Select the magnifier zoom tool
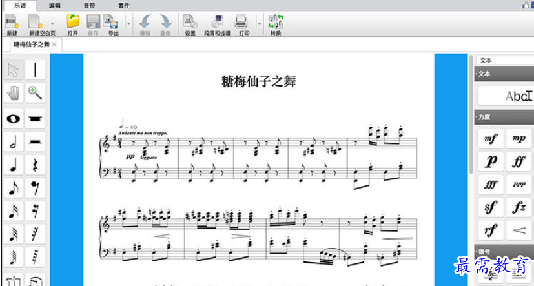The width and height of the screenshot is (534, 286). (x=35, y=92)
